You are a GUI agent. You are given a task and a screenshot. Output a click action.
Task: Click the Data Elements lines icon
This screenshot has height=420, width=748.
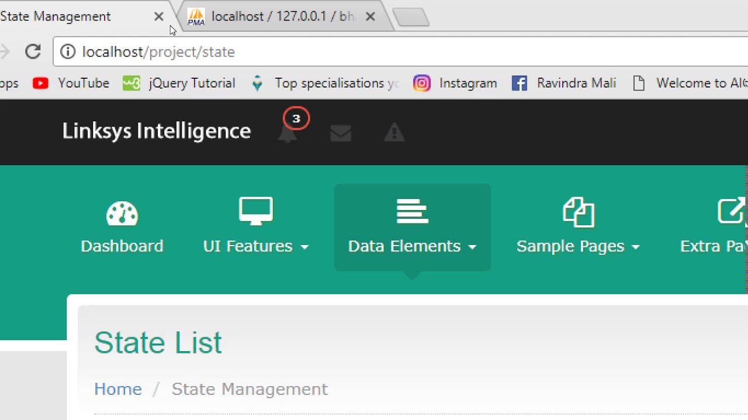tap(413, 212)
